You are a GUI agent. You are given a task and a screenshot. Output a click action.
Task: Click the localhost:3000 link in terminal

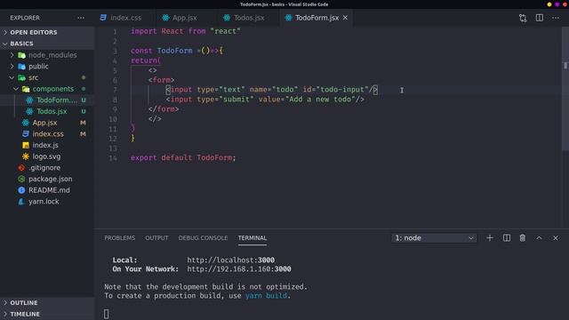231,260
